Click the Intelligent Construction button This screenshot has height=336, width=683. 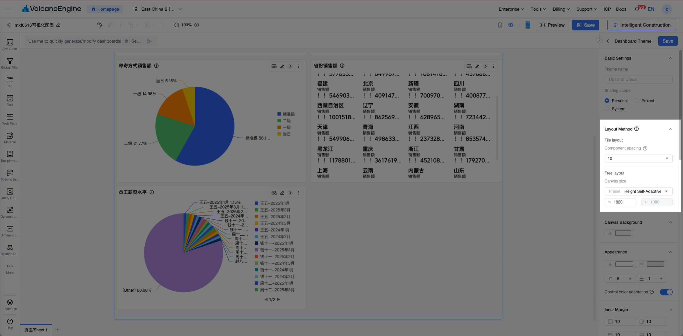tap(642, 25)
